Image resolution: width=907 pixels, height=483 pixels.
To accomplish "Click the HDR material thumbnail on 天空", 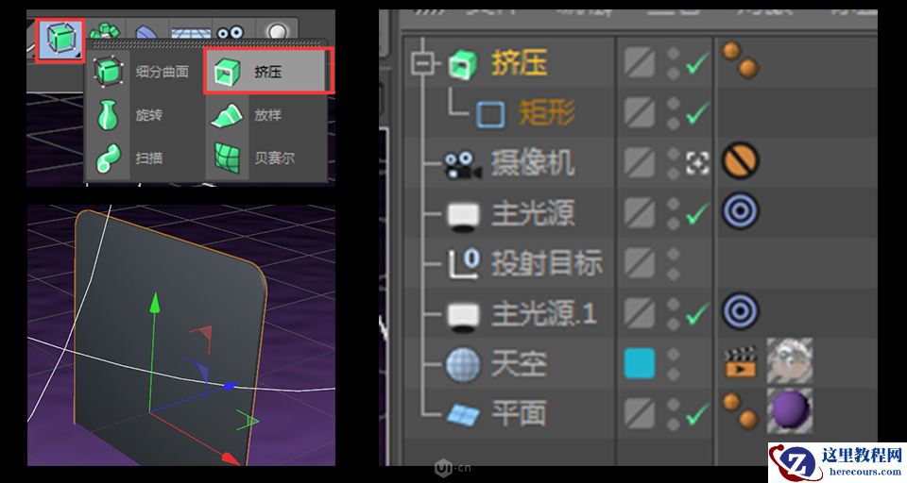I will pos(790,361).
